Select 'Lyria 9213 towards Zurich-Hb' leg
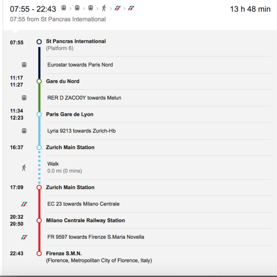277x277 pixels. click(x=81, y=131)
